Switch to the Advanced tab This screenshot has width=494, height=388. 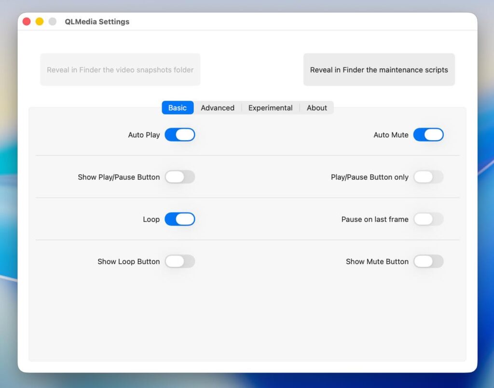218,108
